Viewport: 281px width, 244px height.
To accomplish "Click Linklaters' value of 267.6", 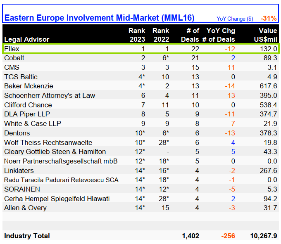I will click(x=269, y=171).
